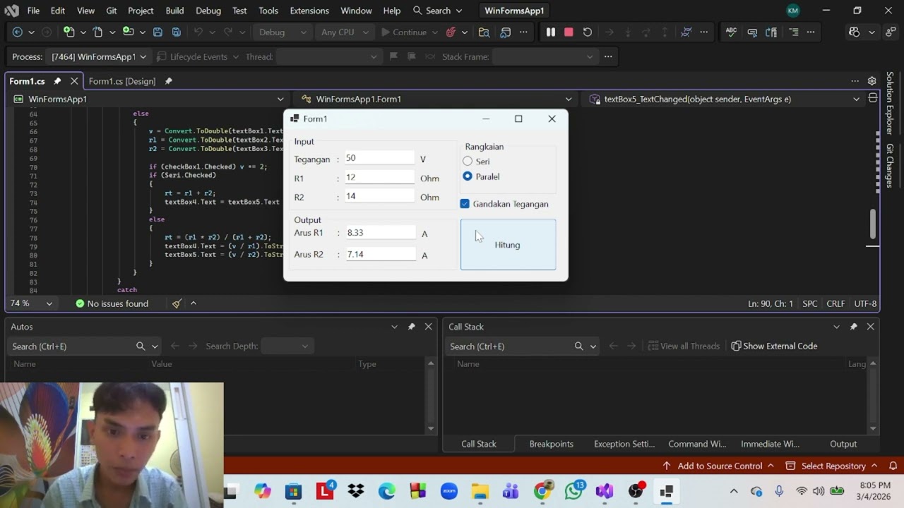Open Chrome from the taskbar
904x508 pixels.
542,491
